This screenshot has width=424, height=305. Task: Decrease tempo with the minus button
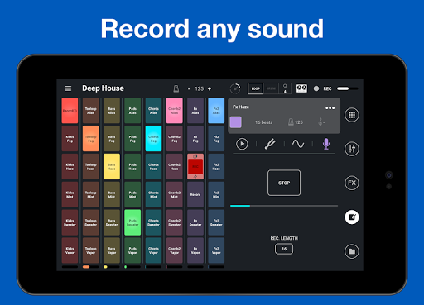click(189, 88)
